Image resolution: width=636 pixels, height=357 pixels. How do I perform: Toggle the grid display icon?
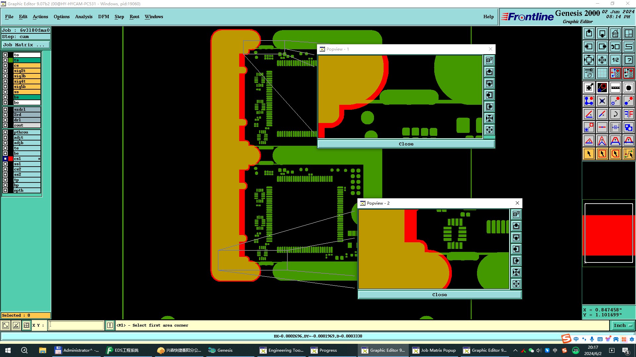602,73
